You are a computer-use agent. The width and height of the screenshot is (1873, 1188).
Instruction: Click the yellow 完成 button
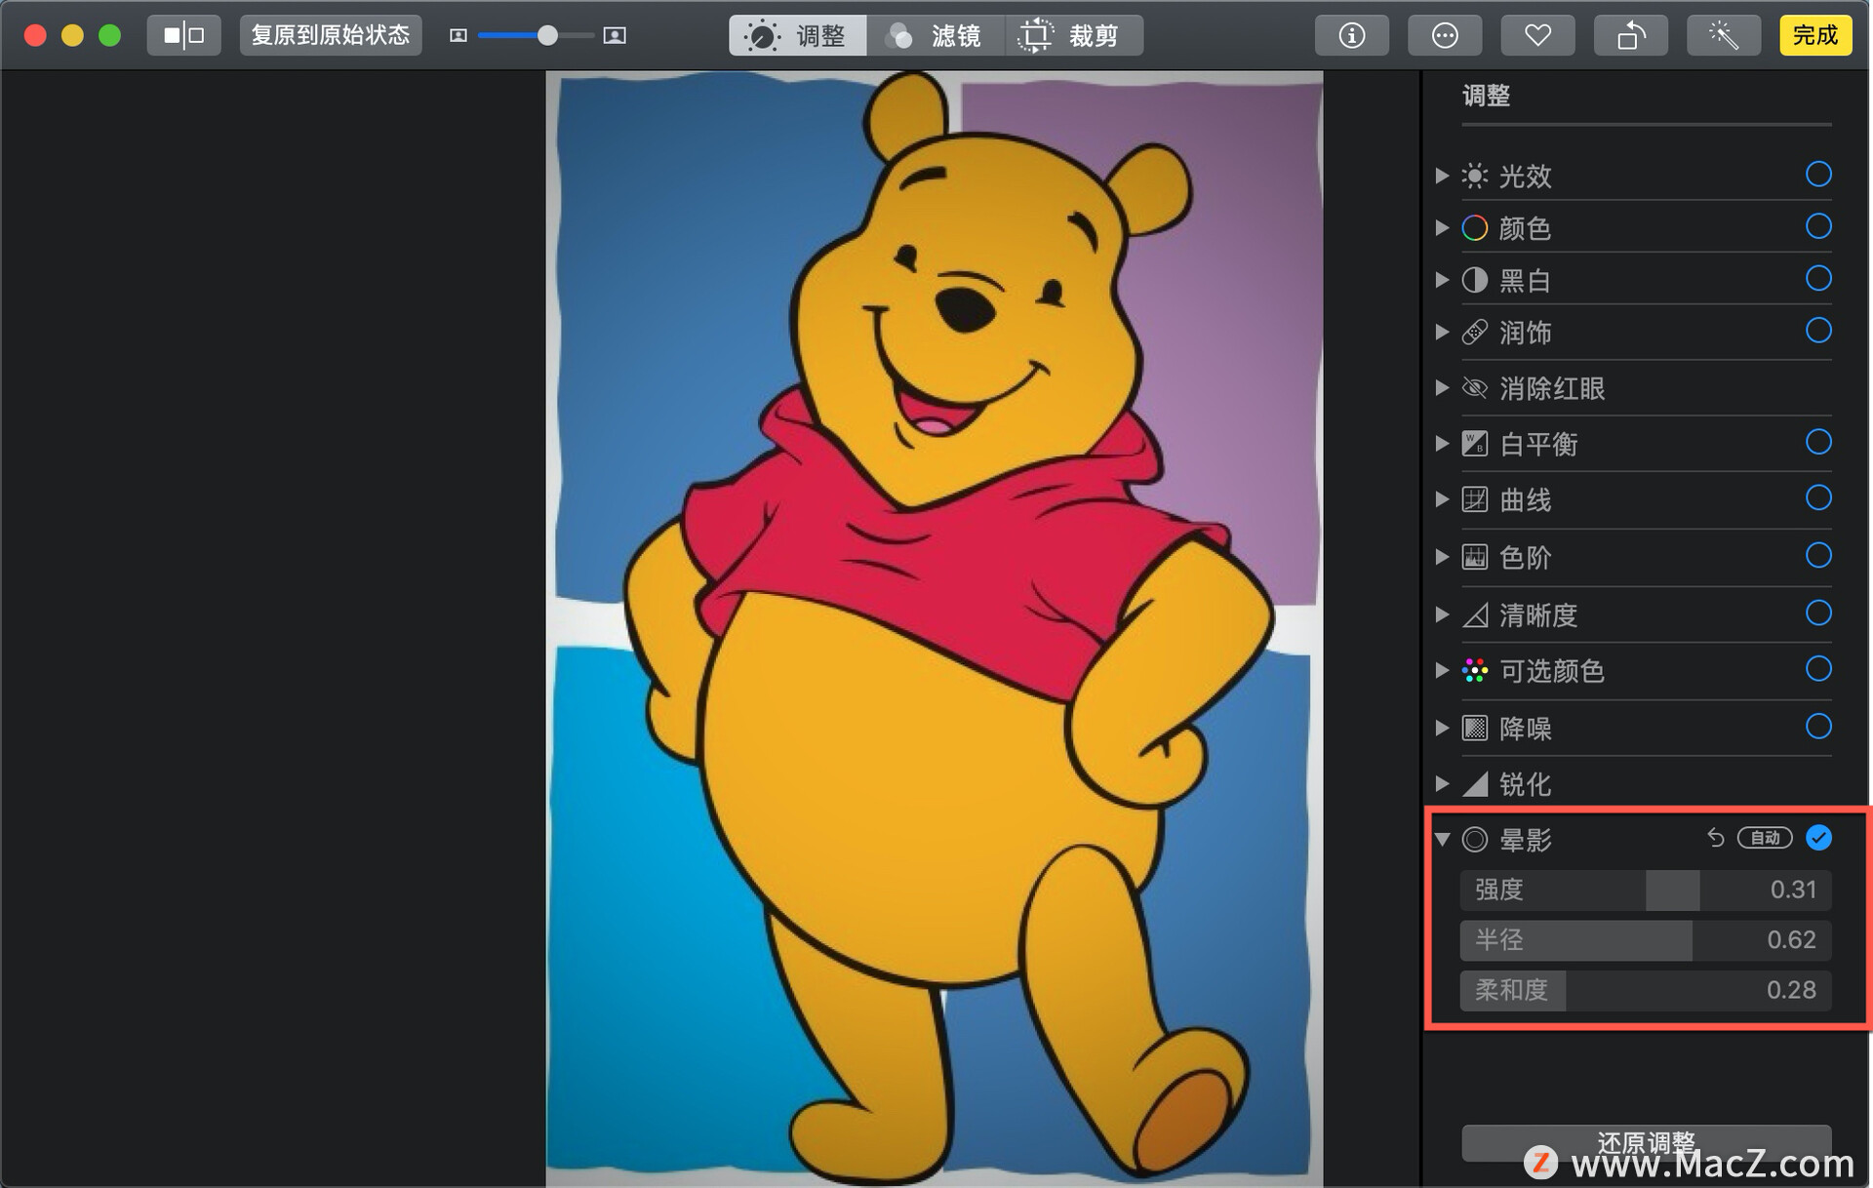coord(1815,35)
